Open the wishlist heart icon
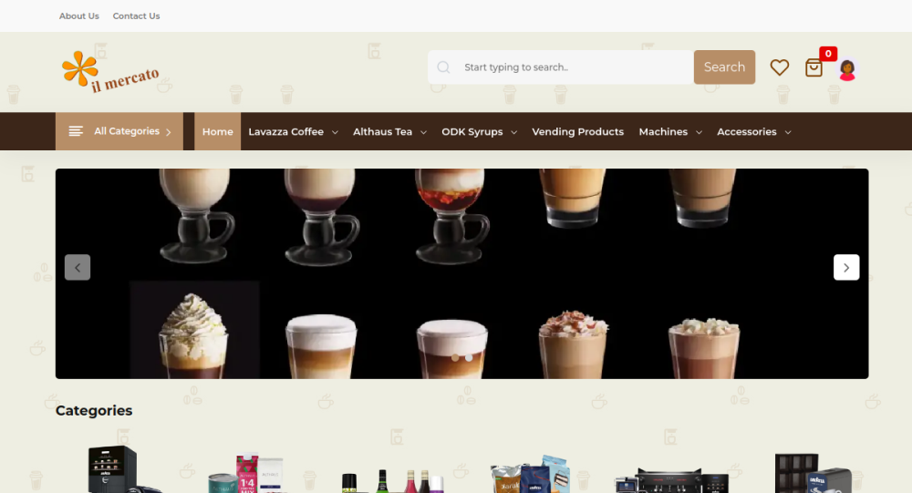Screen dimensions: 912x493 780,67
